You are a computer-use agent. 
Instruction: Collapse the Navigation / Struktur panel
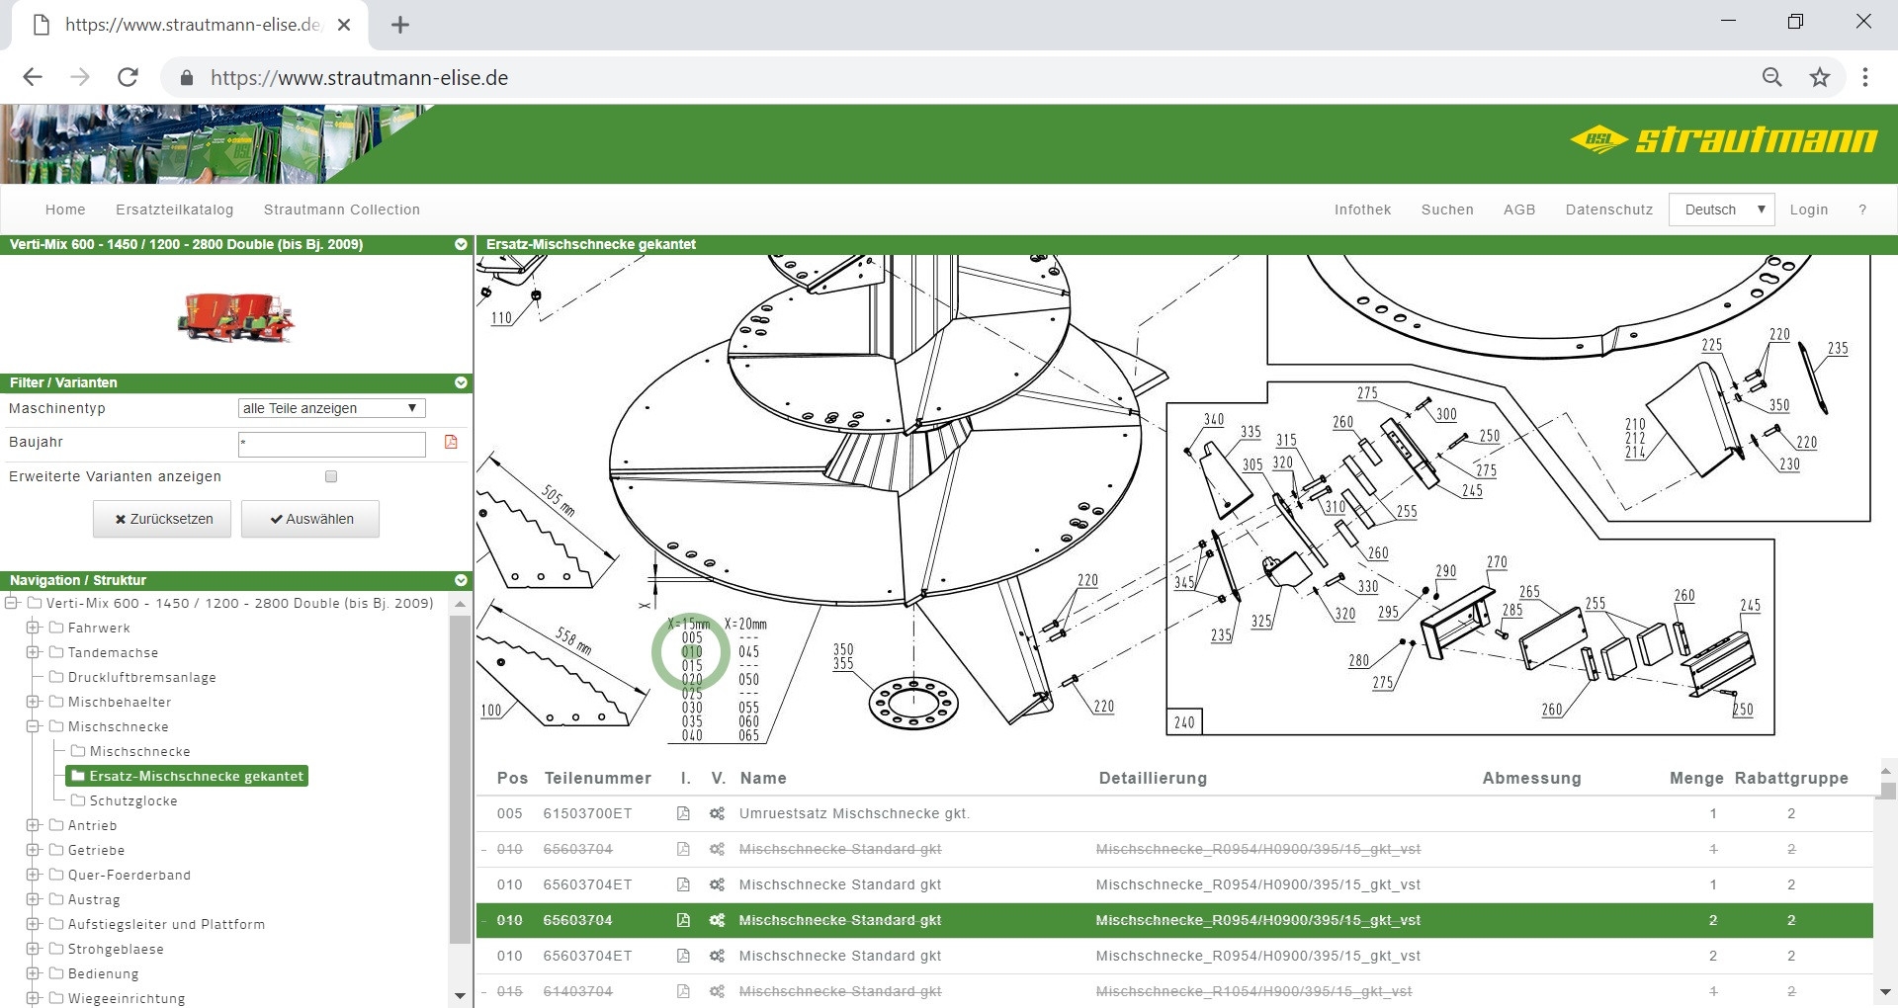(461, 580)
